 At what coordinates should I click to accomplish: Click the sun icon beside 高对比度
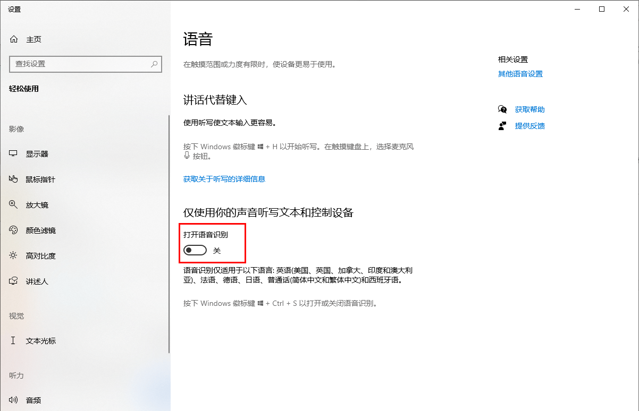14,256
